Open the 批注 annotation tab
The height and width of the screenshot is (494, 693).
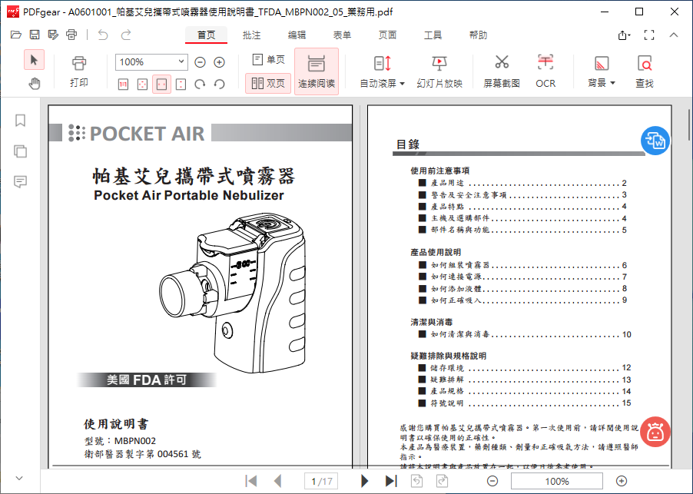pyautogui.click(x=251, y=35)
